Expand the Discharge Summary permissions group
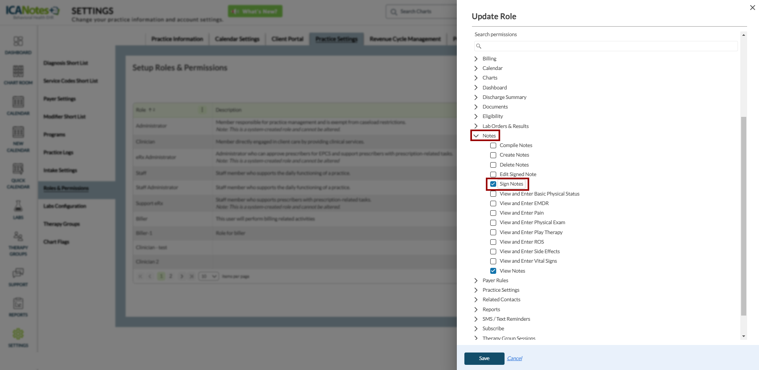Viewport: 759px width, 370px height. click(x=476, y=97)
